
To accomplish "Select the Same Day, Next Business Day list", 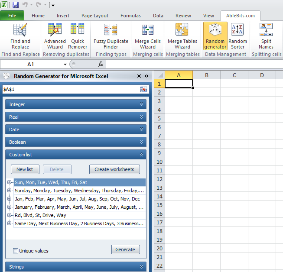I will pyautogui.click(x=80, y=223).
